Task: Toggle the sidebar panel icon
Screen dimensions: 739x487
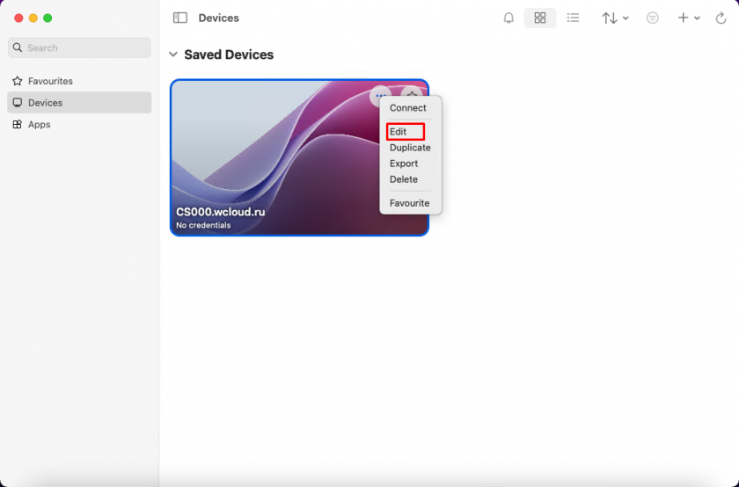Action: [180, 18]
